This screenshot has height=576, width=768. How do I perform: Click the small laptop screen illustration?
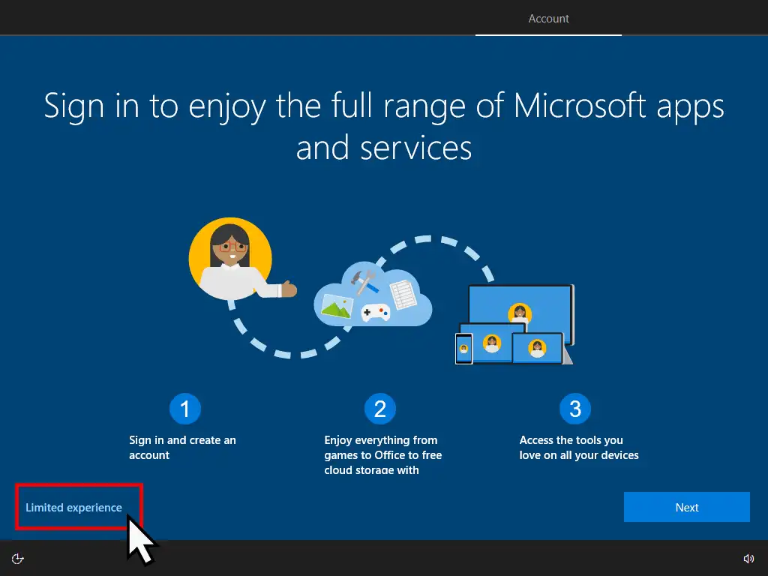[536, 349]
